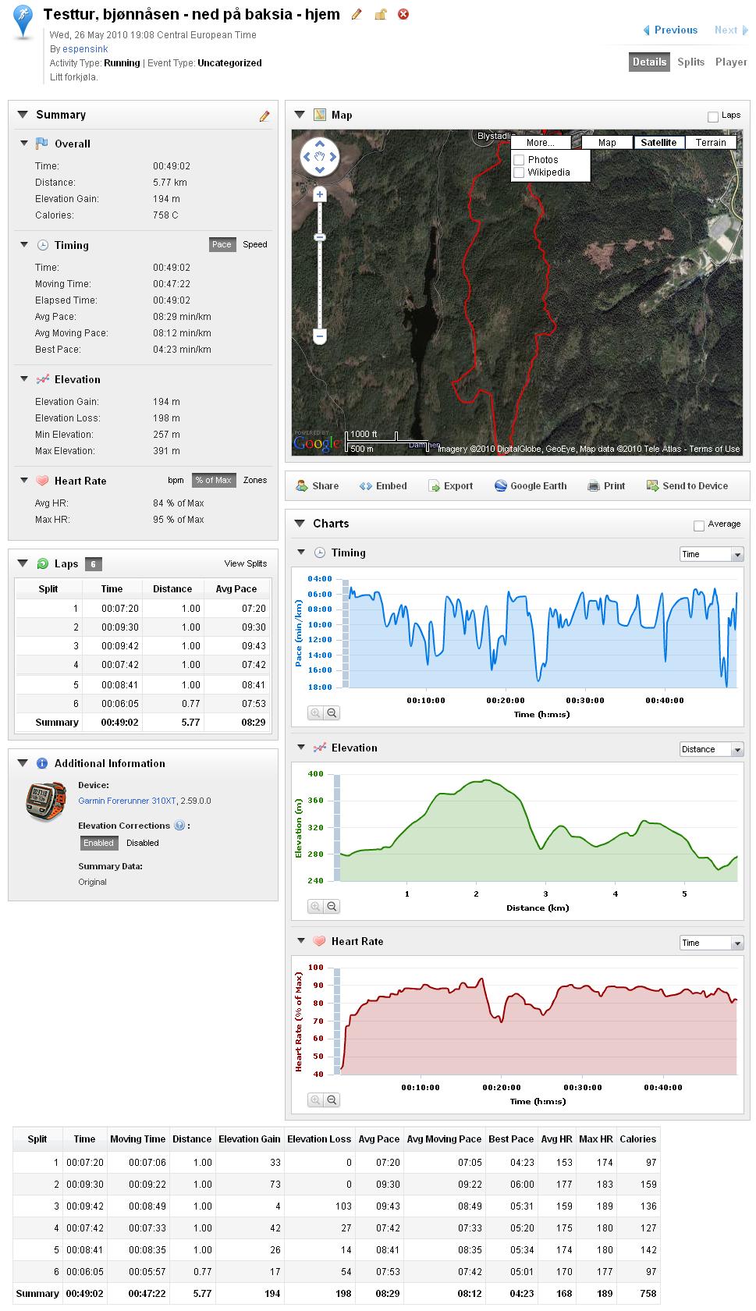Enable the Average checkbox in Charts
Viewport: 756px width, 1311px height.
click(699, 525)
